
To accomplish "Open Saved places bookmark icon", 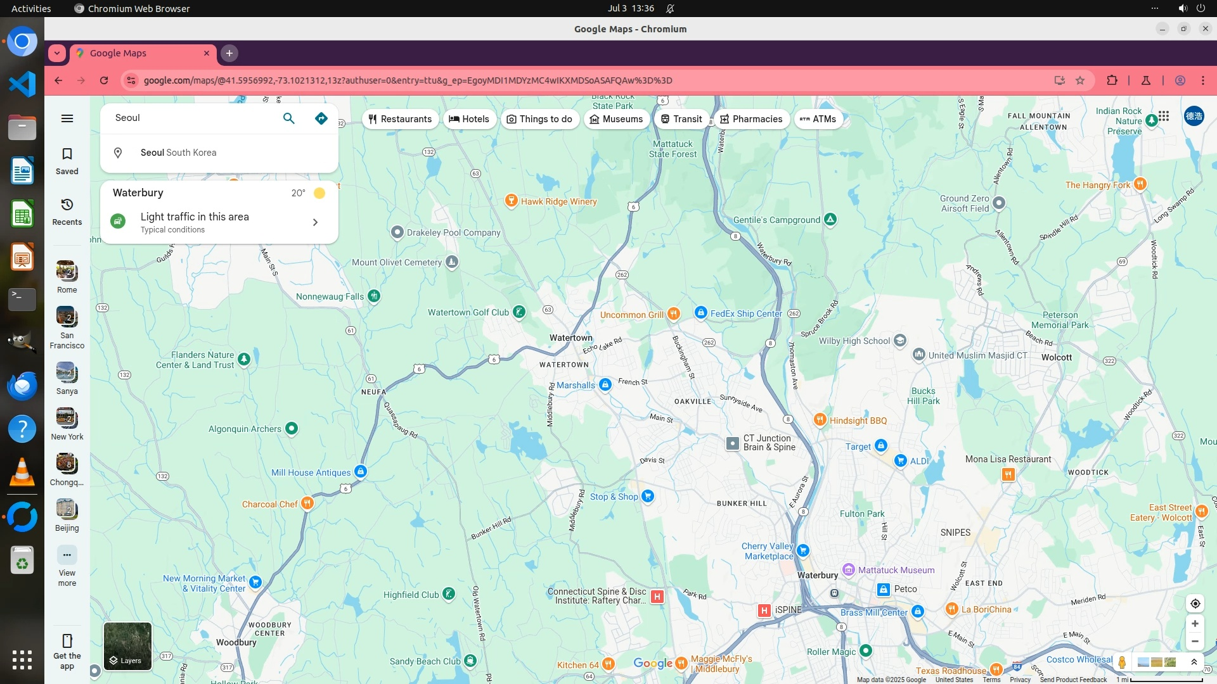I will (67, 154).
